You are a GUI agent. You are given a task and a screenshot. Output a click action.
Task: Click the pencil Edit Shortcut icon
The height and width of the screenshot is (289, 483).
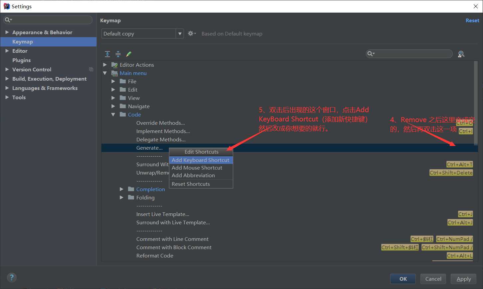click(129, 54)
